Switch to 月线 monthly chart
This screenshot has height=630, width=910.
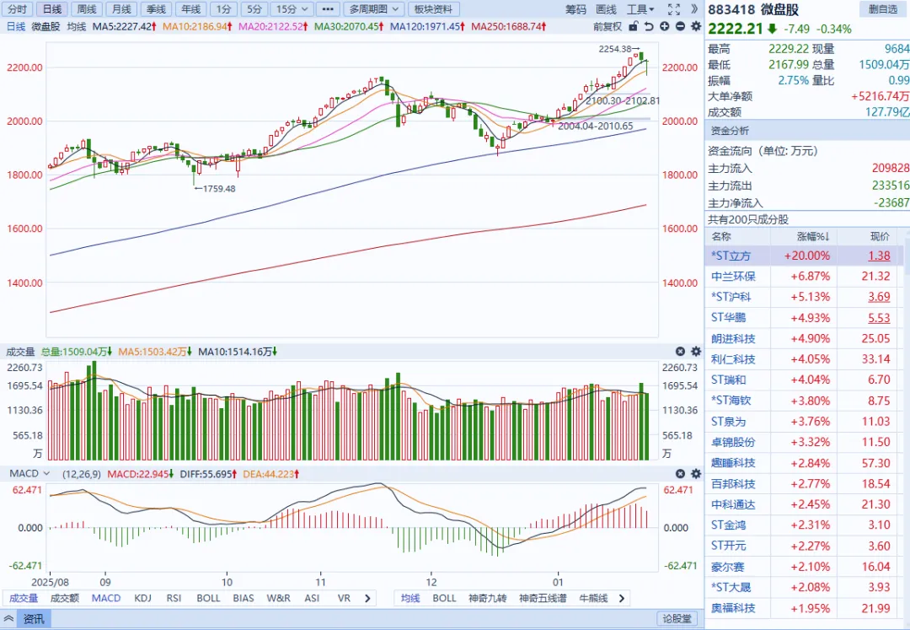coord(121,9)
